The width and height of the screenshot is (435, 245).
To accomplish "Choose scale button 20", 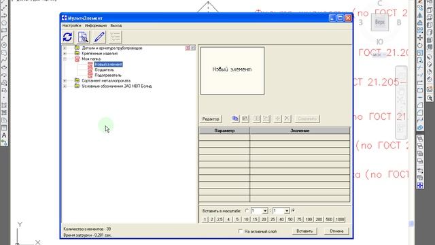I will (264, 219).
